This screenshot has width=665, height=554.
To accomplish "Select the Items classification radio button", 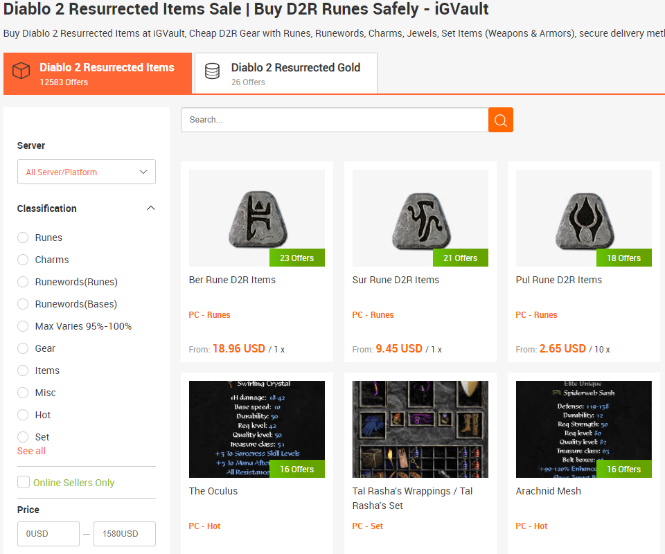I will (23, 370).
